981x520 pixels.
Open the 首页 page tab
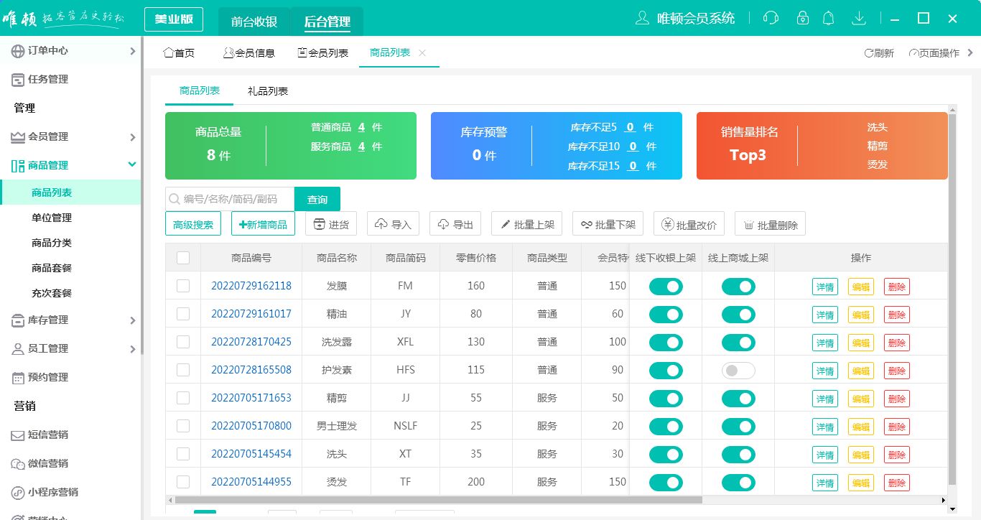(x=179, y=53)
